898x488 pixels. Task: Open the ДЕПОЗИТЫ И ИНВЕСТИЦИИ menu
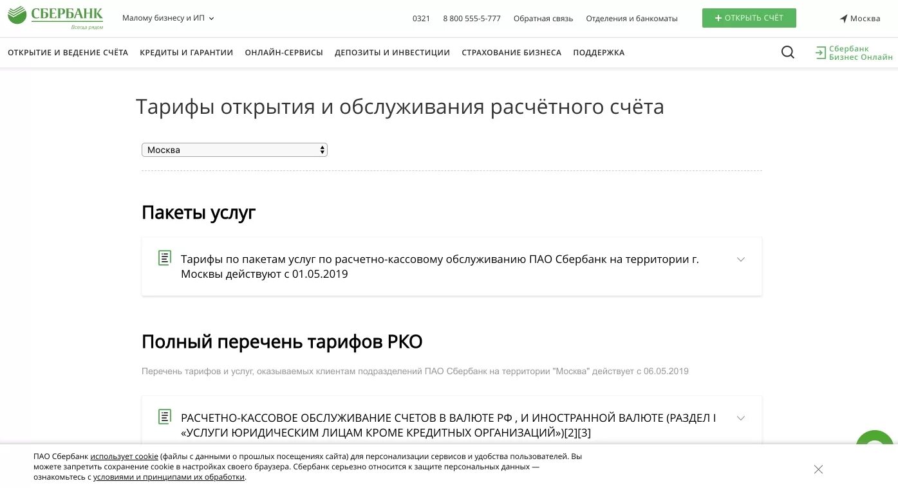click(392, 53)
